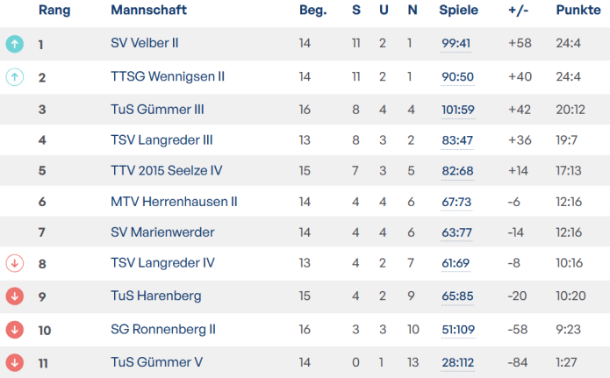Click the TTV 2015 Seelze IV link
The width and height of the screenshot is (610, 378).
pyautogui.click(x=167, y=171)
